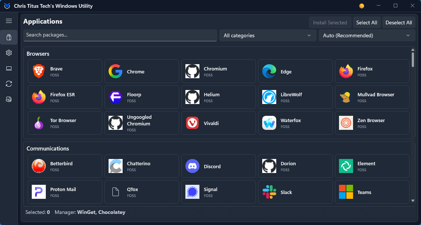
Task: Open the circular-arrows updates sidebar icon
Action: tap(9, 84)
